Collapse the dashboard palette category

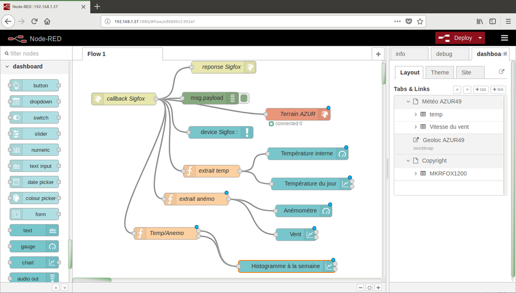pos(7,67)
